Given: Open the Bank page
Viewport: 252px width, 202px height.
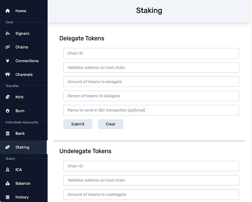Looking at the screenshot, I should pos(24,133).
